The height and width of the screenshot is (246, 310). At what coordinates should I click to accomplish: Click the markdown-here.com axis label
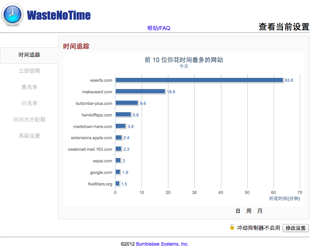pos(93,126)
